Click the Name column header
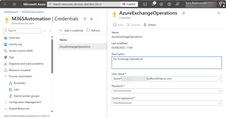226x118 pixels. (63, 40)
